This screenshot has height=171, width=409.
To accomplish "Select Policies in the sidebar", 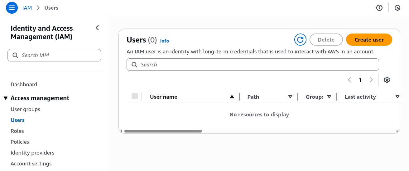I will pyautogui.click(x=20, y=142).
